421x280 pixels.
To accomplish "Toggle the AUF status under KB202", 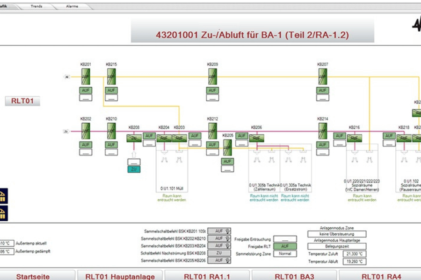I will [x=86, y=145].
